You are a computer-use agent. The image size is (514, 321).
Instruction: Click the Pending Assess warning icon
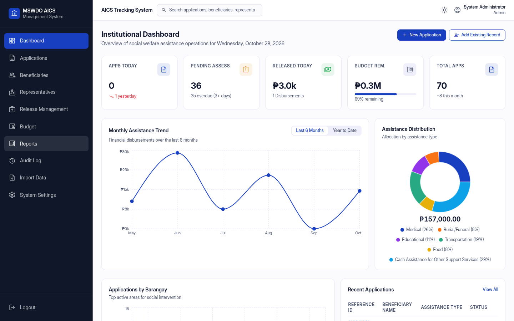246,70
